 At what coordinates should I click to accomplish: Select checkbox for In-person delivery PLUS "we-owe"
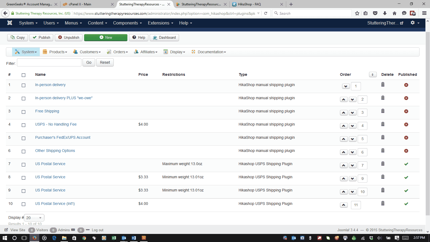click(x=24, y=98)
